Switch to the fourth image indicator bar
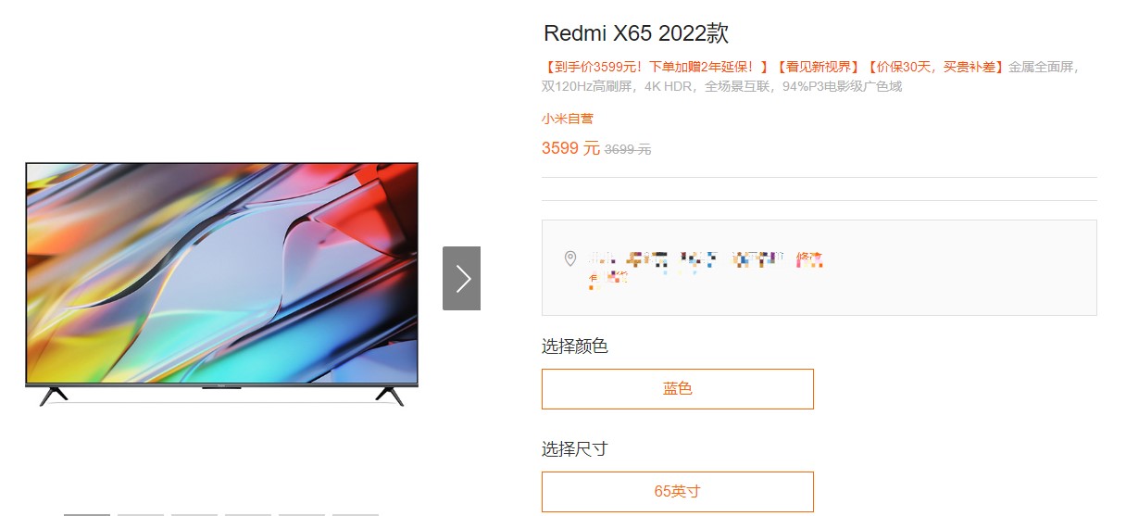Screen dimensions: 1126x516 pos(248,514)
